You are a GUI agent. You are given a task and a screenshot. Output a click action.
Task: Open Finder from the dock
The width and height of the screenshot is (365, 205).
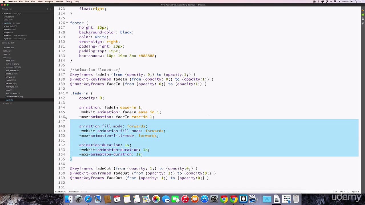(69, 199)
